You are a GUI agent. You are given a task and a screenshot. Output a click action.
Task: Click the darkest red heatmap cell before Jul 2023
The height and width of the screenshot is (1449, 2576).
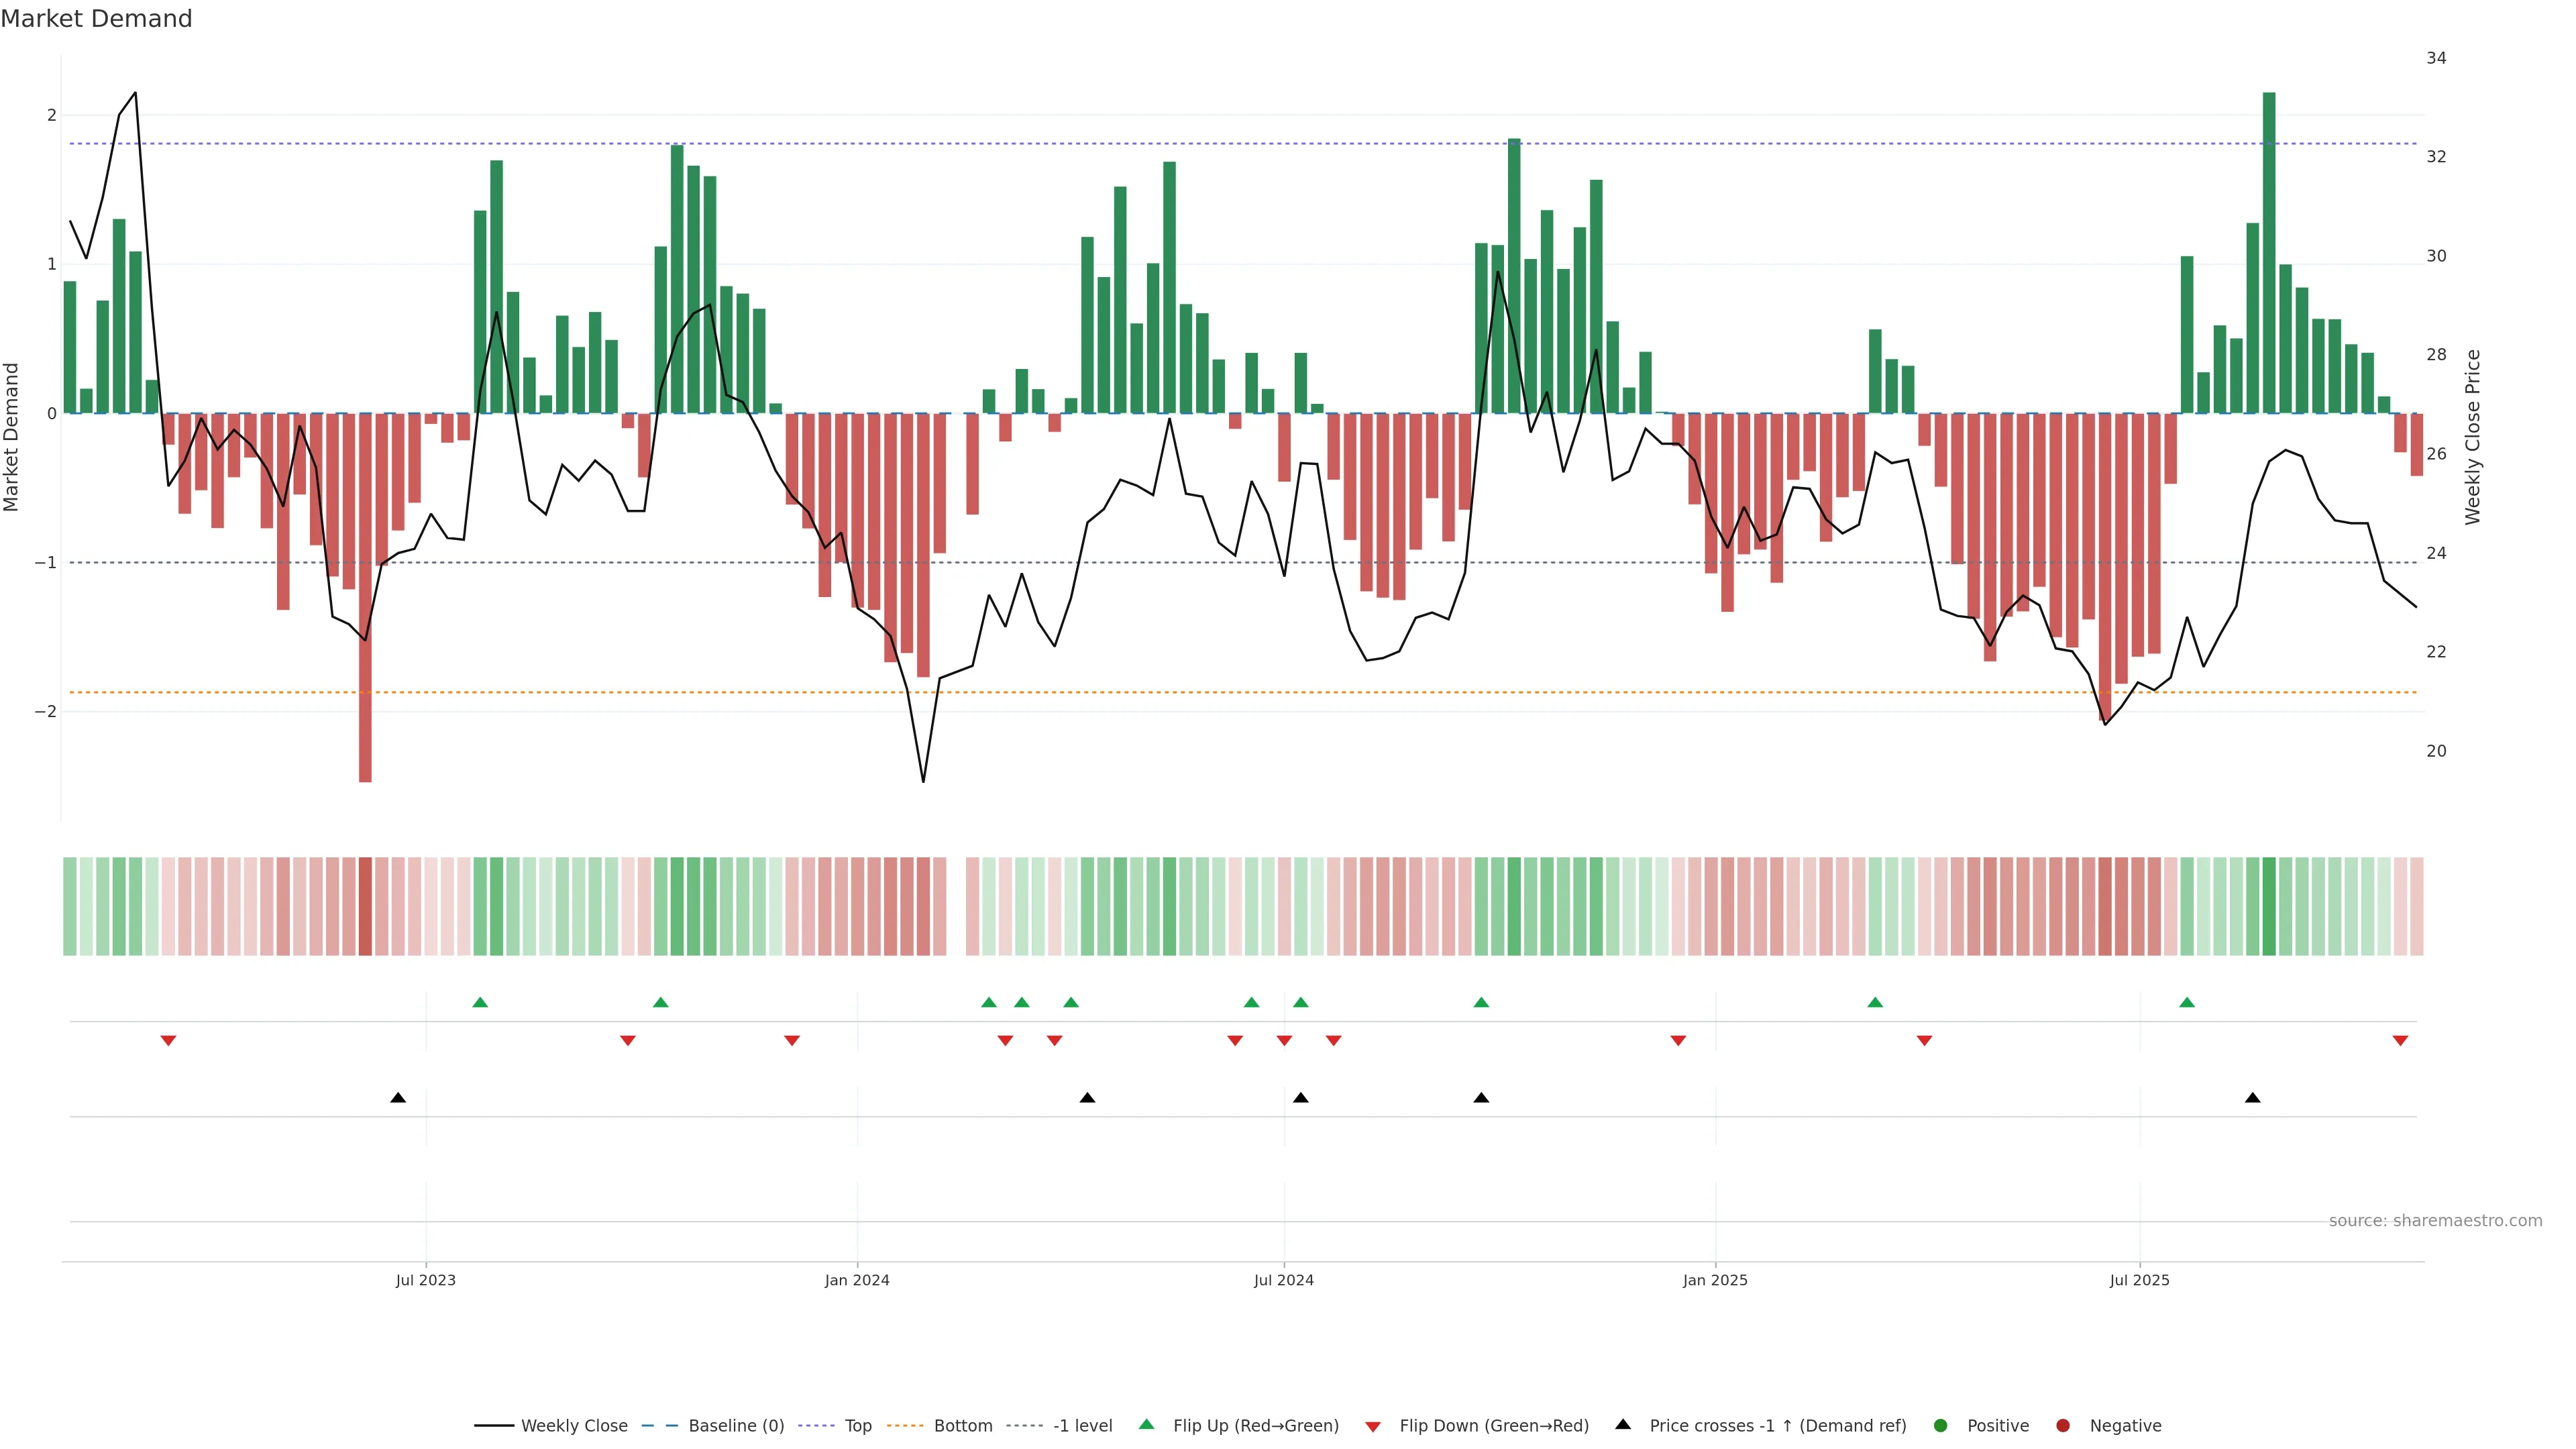click(365, 906)
